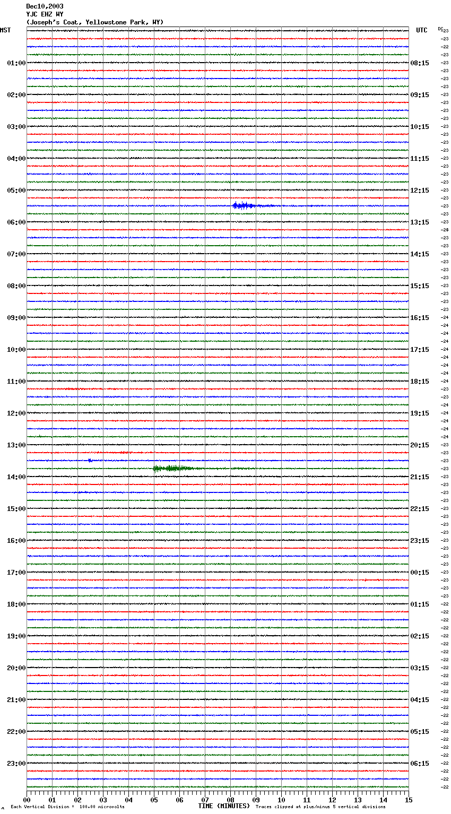Screen dimensions: 451x814
Task: Click the 100.00 microvolts vertical division note
Action: 67,807
